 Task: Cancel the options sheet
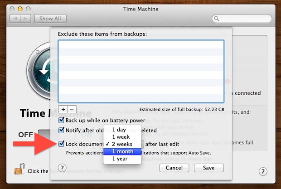(174, 168)
